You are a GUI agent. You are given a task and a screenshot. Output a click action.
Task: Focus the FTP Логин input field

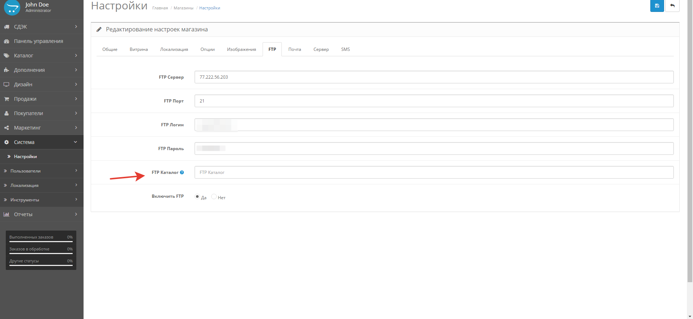point(434,125)
